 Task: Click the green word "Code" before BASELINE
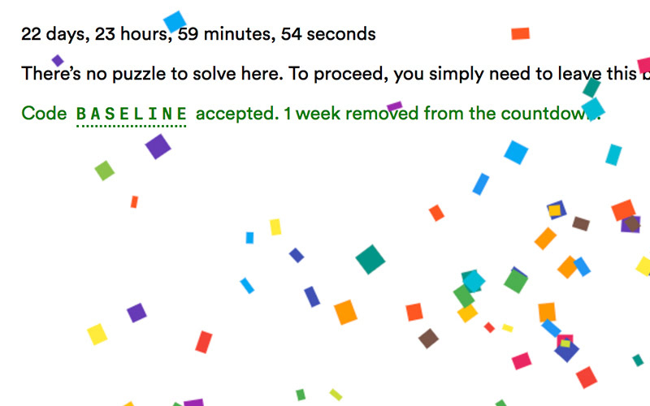tap(44, 113)
